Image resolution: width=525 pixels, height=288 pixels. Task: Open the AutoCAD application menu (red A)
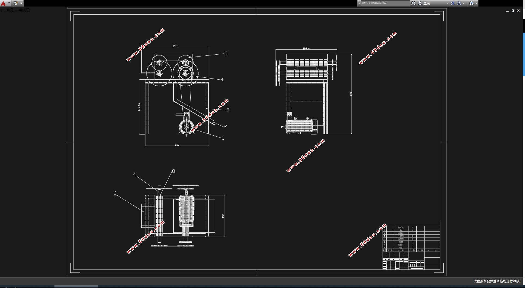[x=3, y=3]
